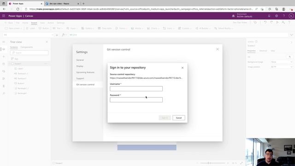Switch to the Components tab in Tree view

(27, 47)
